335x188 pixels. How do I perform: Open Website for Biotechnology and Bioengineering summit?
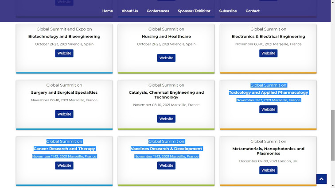coord(64,53)
